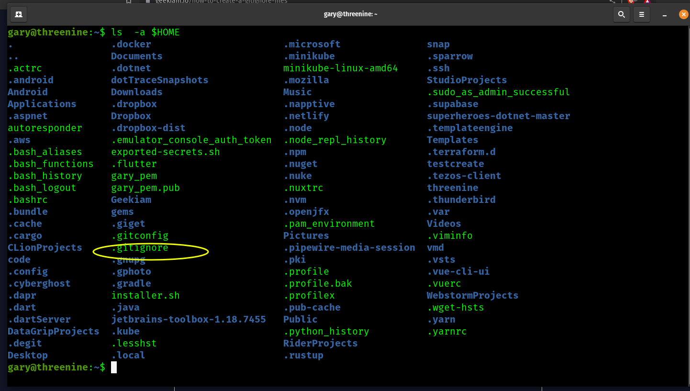Viewport: 690px width, 391px height.
Task: Select the Templates directory entry
Action: (x=453, y=140)
